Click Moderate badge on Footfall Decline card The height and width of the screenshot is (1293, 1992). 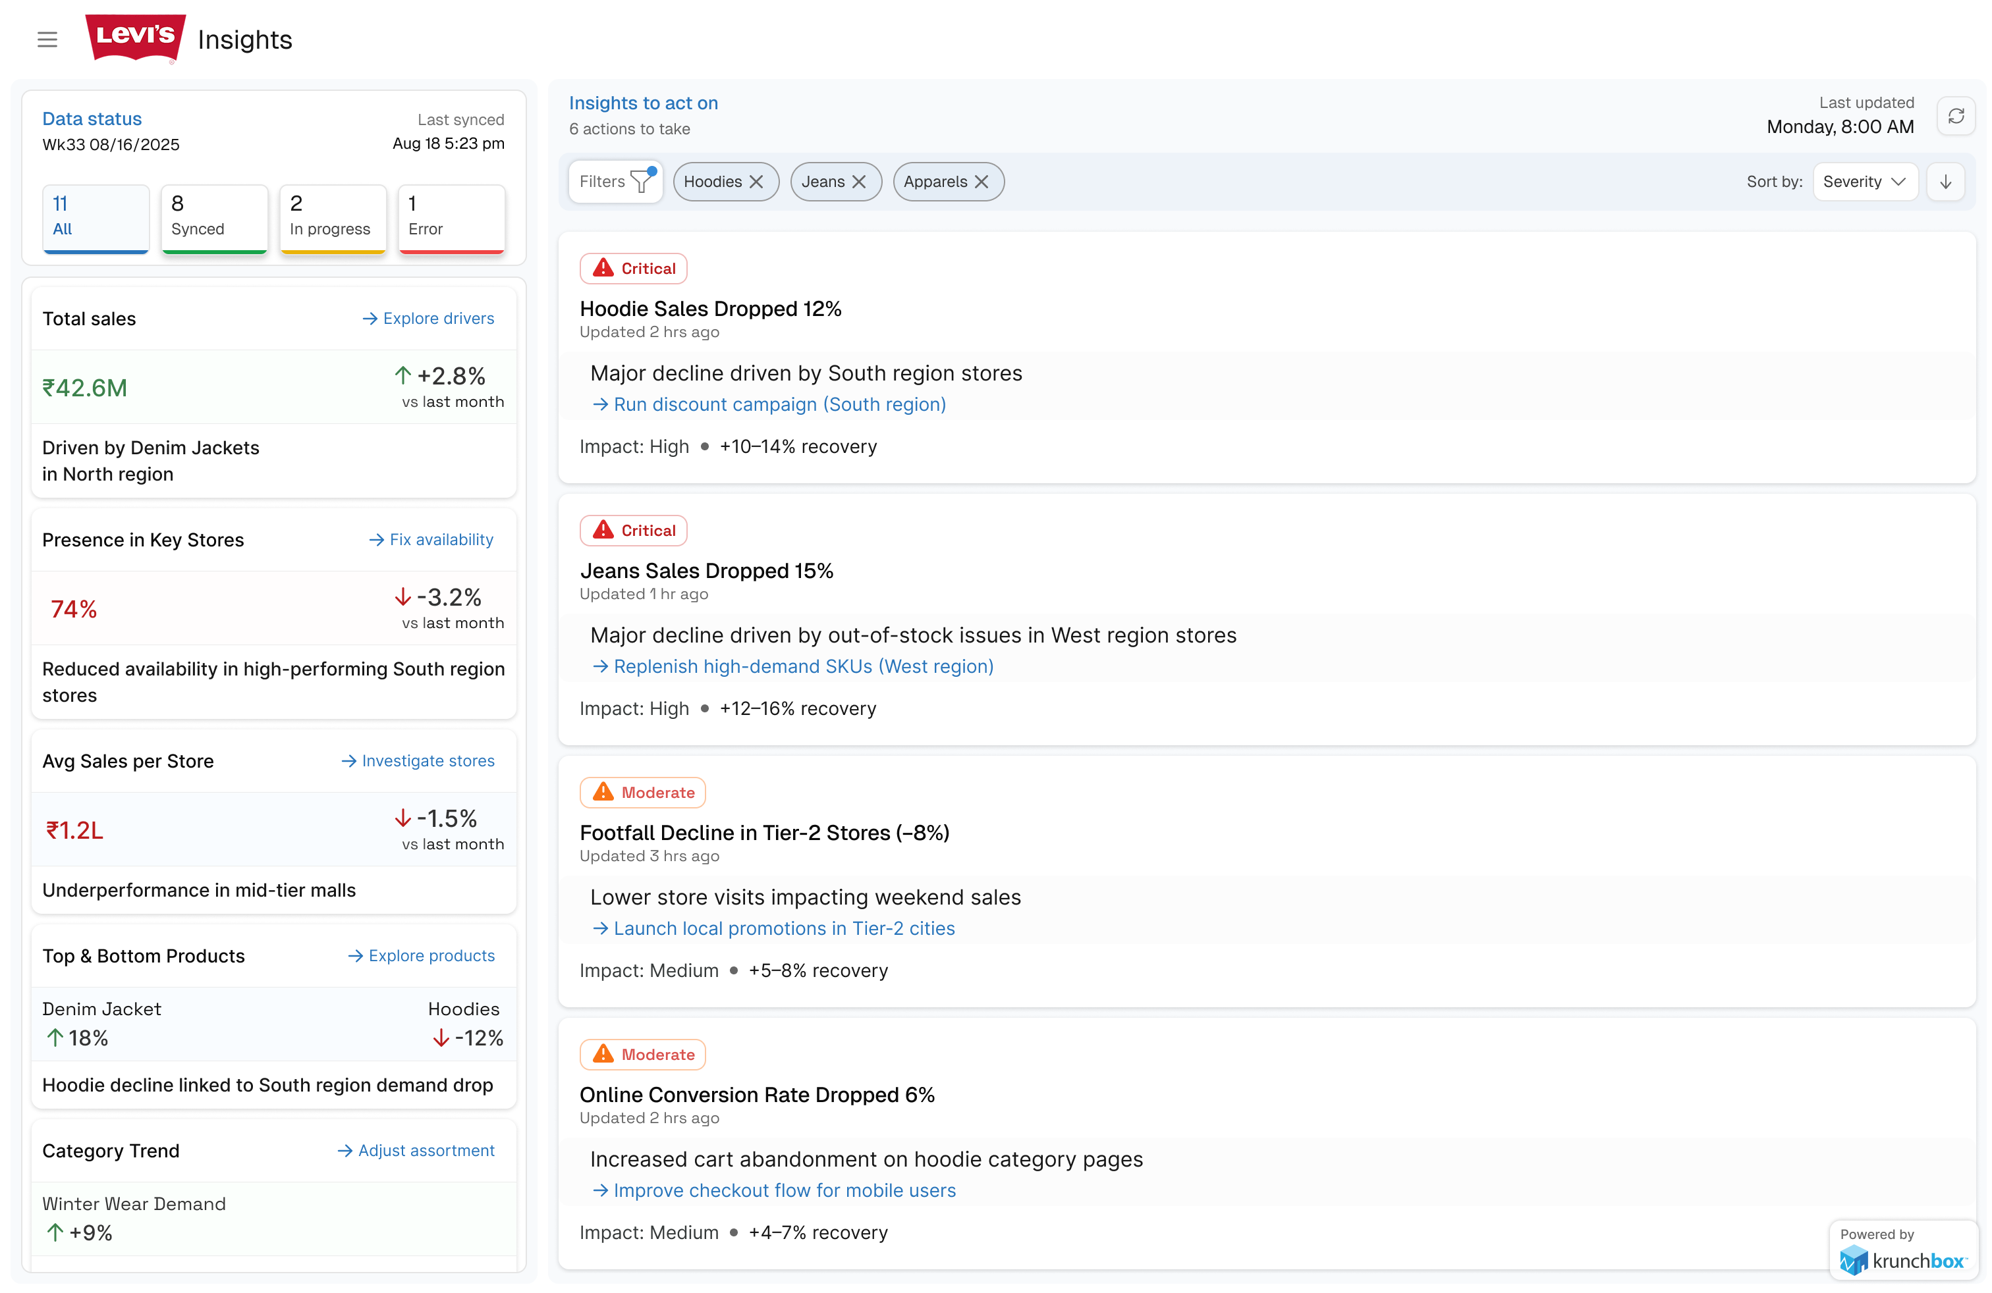pyautogui.click(x=643, y=792)
